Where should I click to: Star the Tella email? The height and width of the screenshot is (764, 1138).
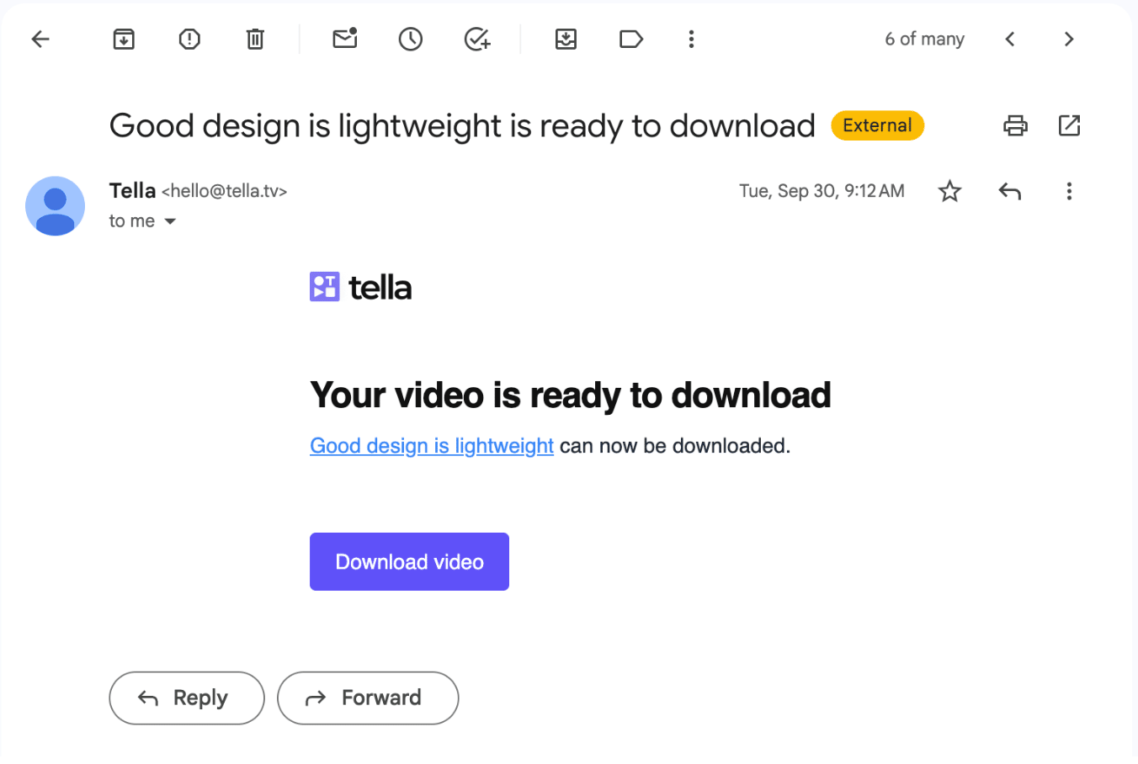point(949,191)
